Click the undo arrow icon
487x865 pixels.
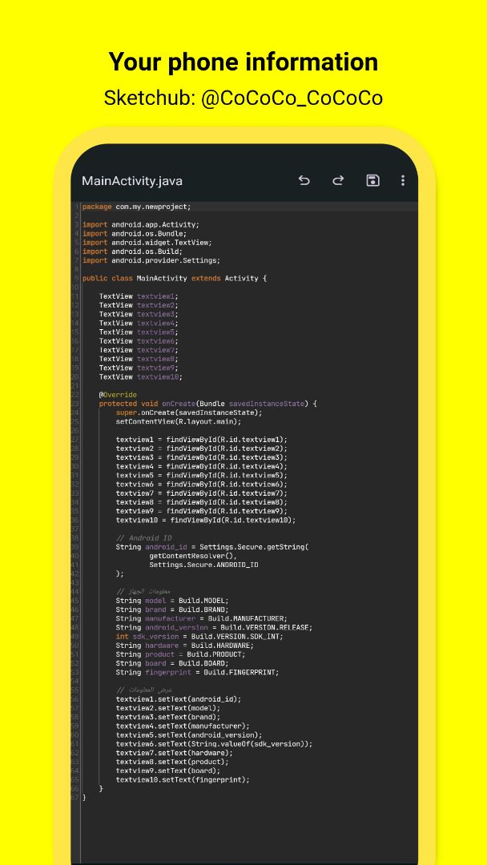(x=304, y=180)
